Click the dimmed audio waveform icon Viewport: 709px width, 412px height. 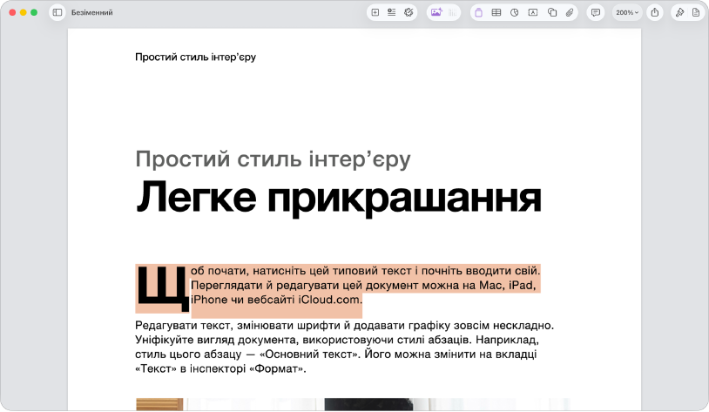tap(453, 13)
